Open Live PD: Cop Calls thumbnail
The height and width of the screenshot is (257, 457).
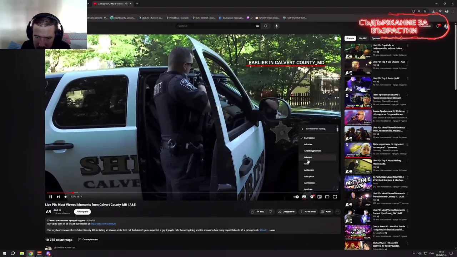pyautogui.click(x=358, y=51)
